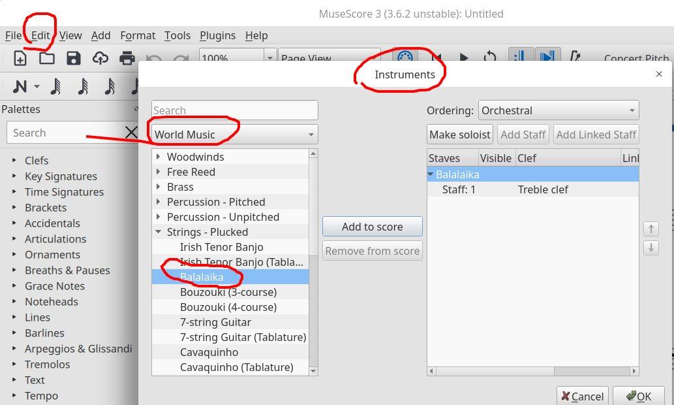Collapse the Strings - Plucked group
The height and width of the screenshot is (405, 674).
click(158, 232)
